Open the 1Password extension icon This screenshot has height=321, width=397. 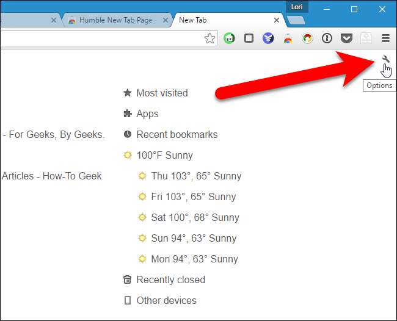pyautogui.click(x=327, y=38)
